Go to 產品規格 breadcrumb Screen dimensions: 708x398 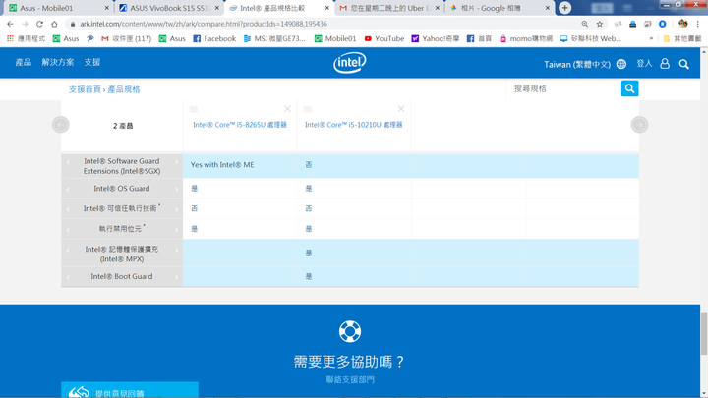124,89
